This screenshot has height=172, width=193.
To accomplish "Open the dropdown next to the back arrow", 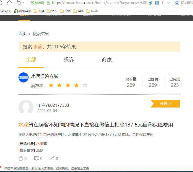I will 23,3.
